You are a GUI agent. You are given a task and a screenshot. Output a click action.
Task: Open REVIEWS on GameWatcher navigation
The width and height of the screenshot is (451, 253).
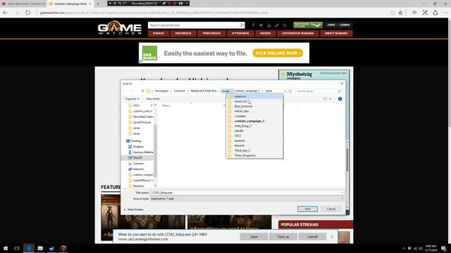click(183, 33)
